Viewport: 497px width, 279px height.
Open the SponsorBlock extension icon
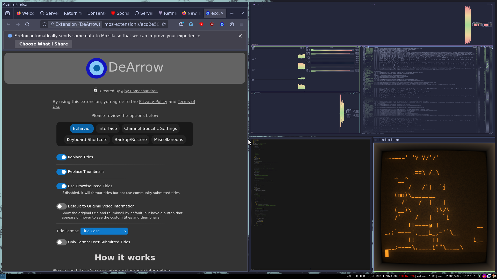coord(201,24)
